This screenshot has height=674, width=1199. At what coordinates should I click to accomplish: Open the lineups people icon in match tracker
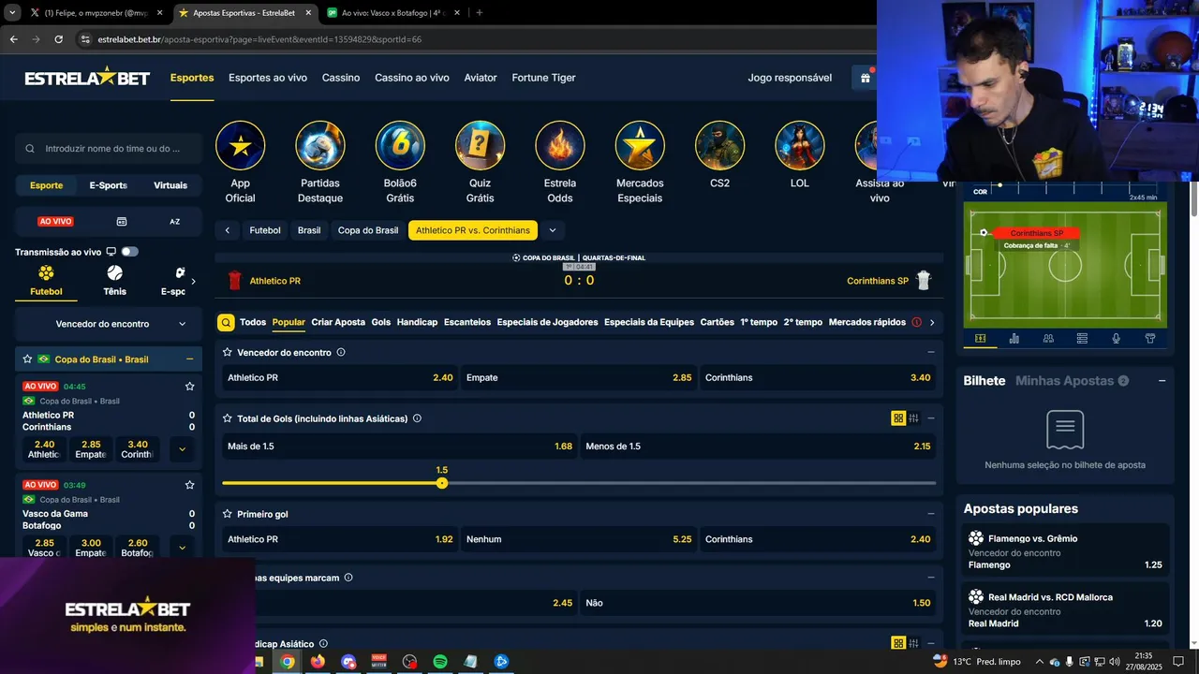click(x=1048, y=339)
